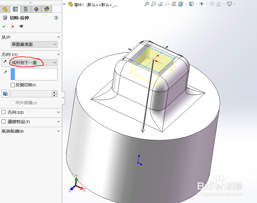Show the detailed preview eye icon
The image size is (257, 203).
click(x=21, y=26)
